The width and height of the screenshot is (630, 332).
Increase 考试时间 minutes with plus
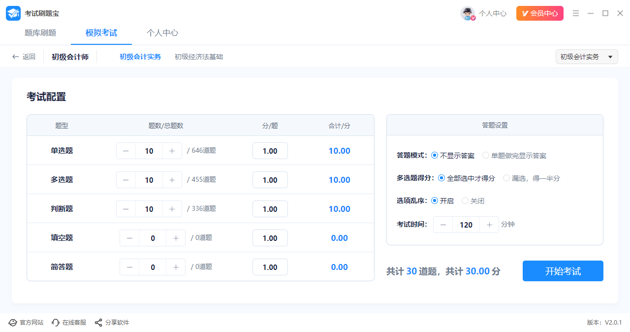click(489, 225)
